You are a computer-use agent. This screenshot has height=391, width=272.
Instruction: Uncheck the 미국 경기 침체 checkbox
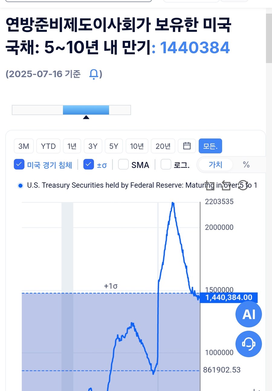pyautogui.click(x=19, y=165)
